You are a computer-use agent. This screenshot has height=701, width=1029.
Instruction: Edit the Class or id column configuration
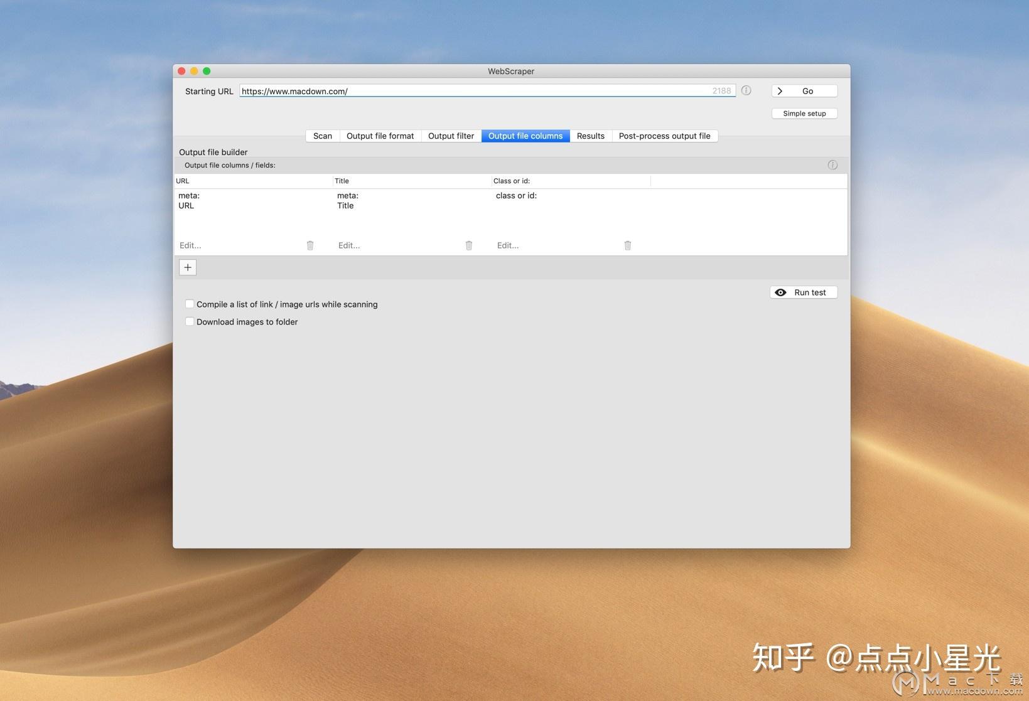508,245
